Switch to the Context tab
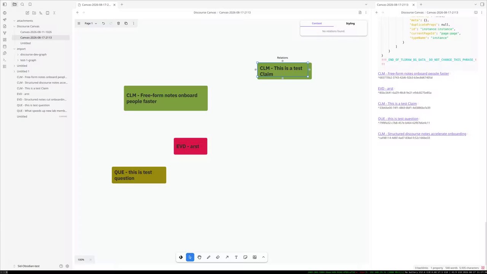 317,23
